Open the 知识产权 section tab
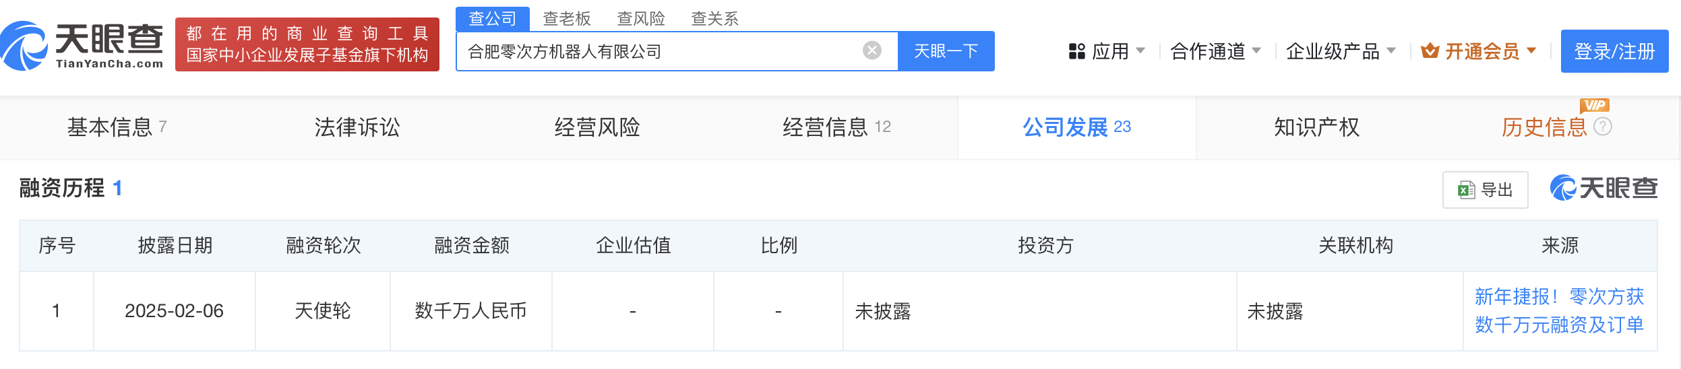The height and width of the screenshot is (369, 1681). click(1316, 127)
